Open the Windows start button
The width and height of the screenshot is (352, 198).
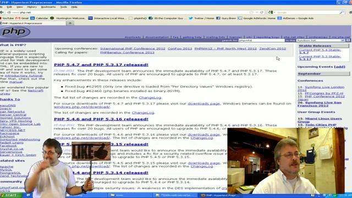click(11, 195)
